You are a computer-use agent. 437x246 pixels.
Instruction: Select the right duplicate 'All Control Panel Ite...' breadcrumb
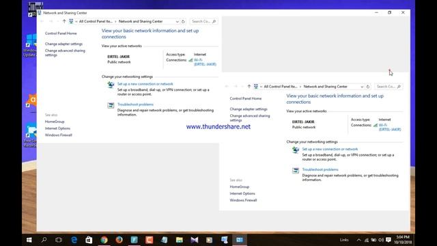click(281, 87)
